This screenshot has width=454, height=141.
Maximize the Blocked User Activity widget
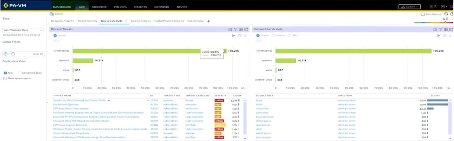click(x=435, y=30)
